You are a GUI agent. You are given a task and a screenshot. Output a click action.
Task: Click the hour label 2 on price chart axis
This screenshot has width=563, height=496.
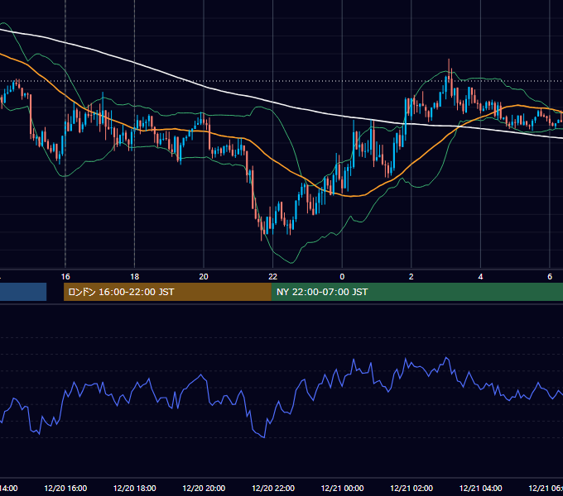(411, 277)
